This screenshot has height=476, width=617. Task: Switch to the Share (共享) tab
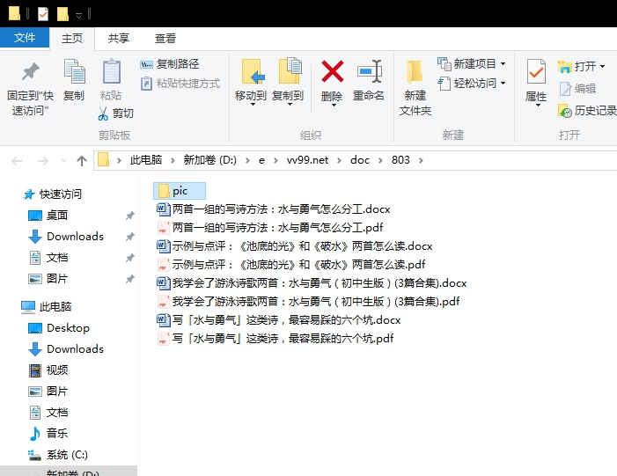[x=119, y=39]
